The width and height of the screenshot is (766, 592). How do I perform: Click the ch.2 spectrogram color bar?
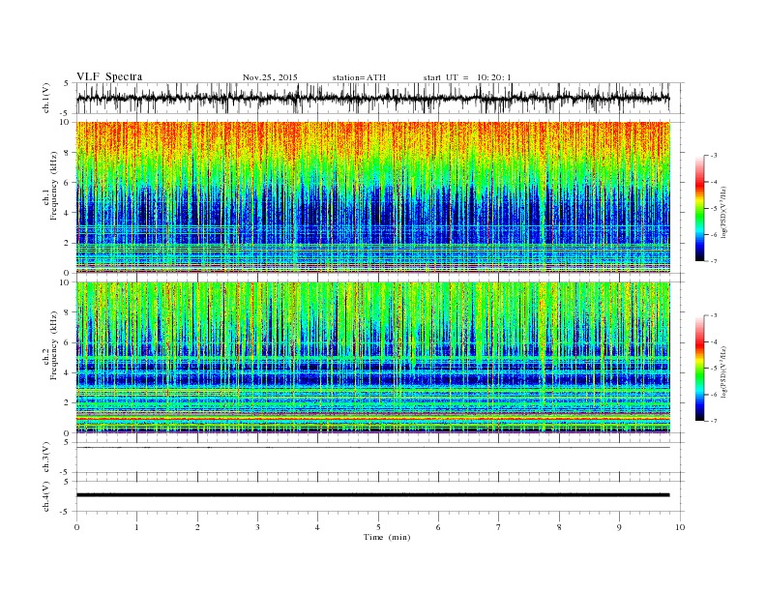pos(699,368)
